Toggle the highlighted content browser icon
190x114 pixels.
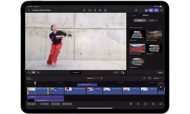[151, 10]
